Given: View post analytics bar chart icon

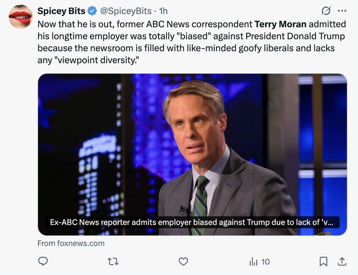Looking at the screenshot, I should click(253, 262).
